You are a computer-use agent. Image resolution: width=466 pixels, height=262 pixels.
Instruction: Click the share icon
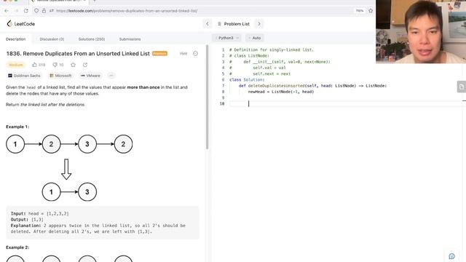(85, 65)
